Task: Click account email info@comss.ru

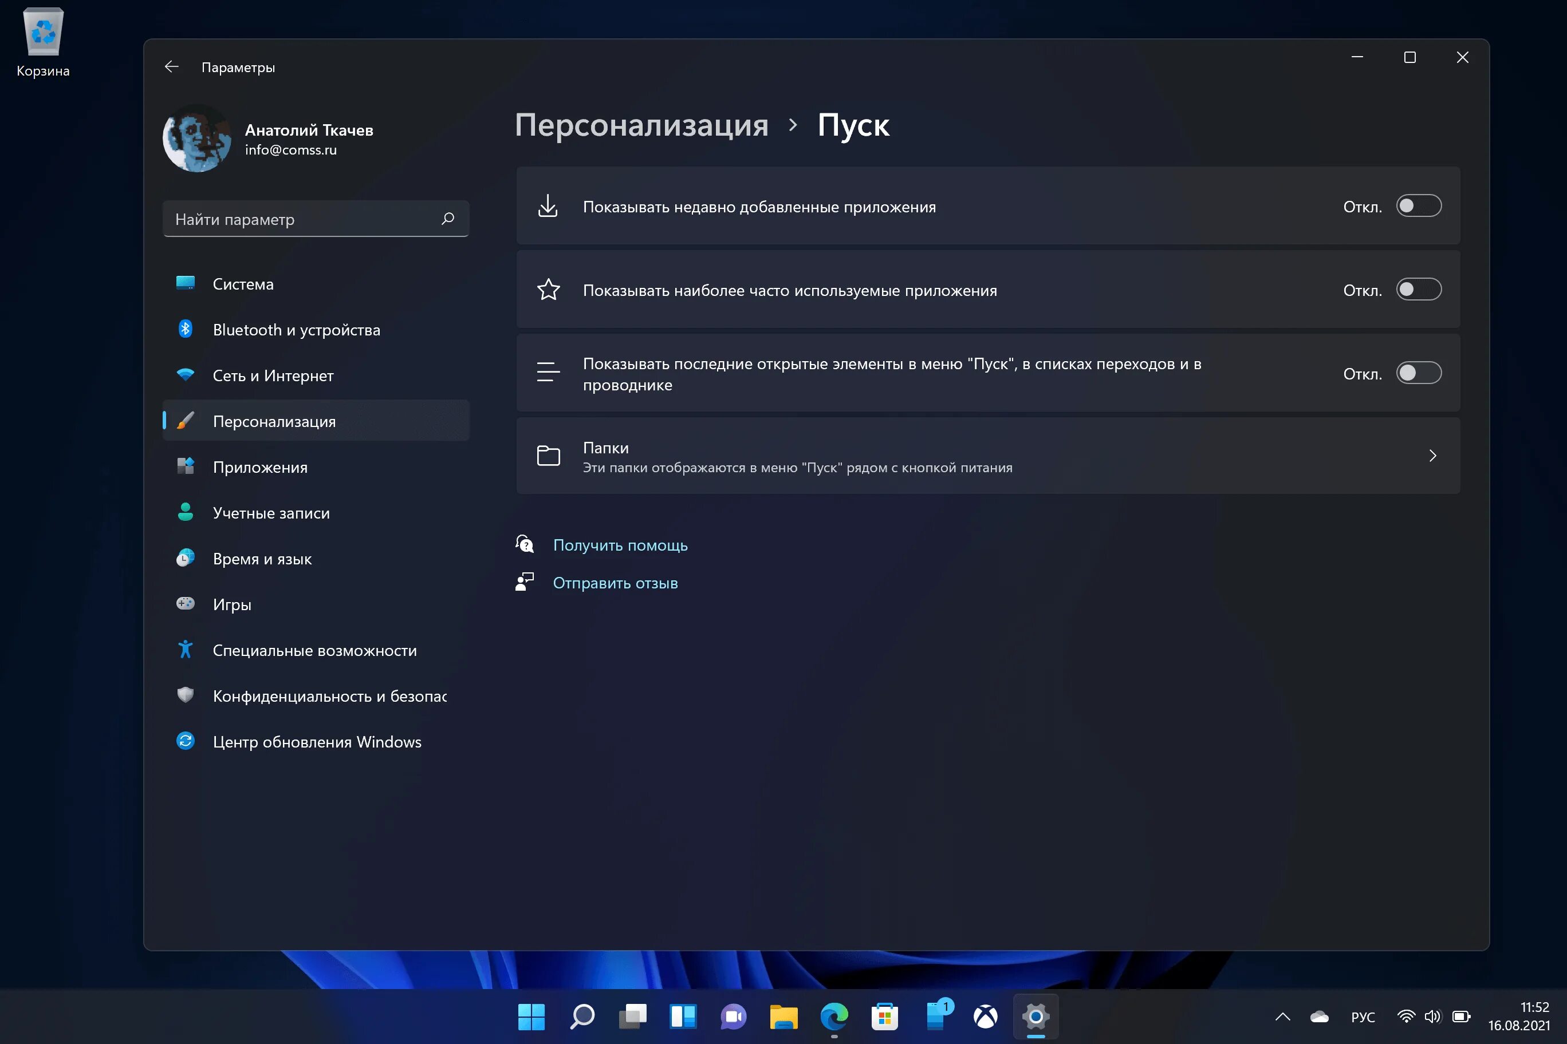Action: coord(290,150)
